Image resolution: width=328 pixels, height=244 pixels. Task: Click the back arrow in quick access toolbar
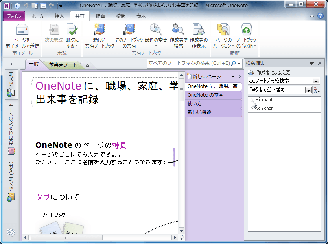tap(17, 6)
